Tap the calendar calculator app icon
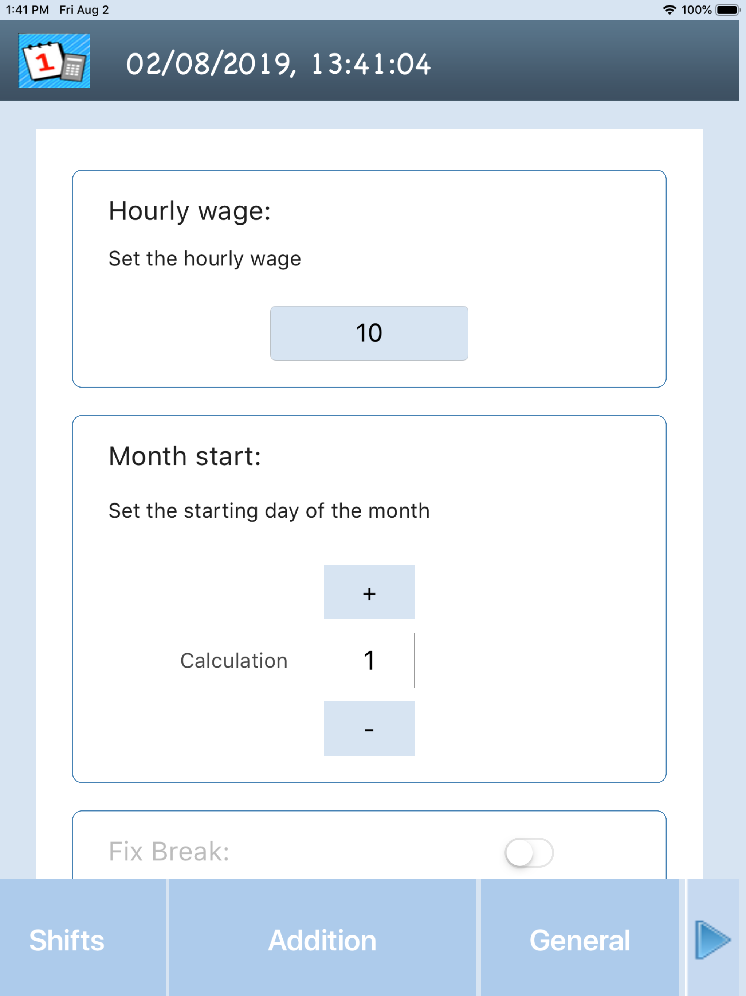This screenshot has width=746, height=996. point(54,61)
